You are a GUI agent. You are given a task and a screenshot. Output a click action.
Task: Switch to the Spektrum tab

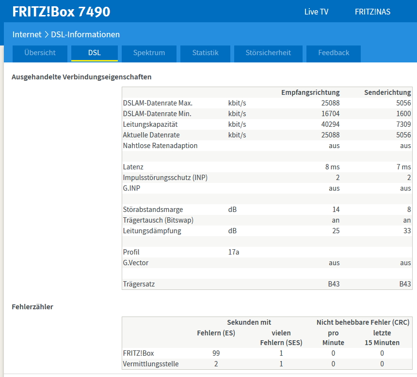[x=149, y=53]
